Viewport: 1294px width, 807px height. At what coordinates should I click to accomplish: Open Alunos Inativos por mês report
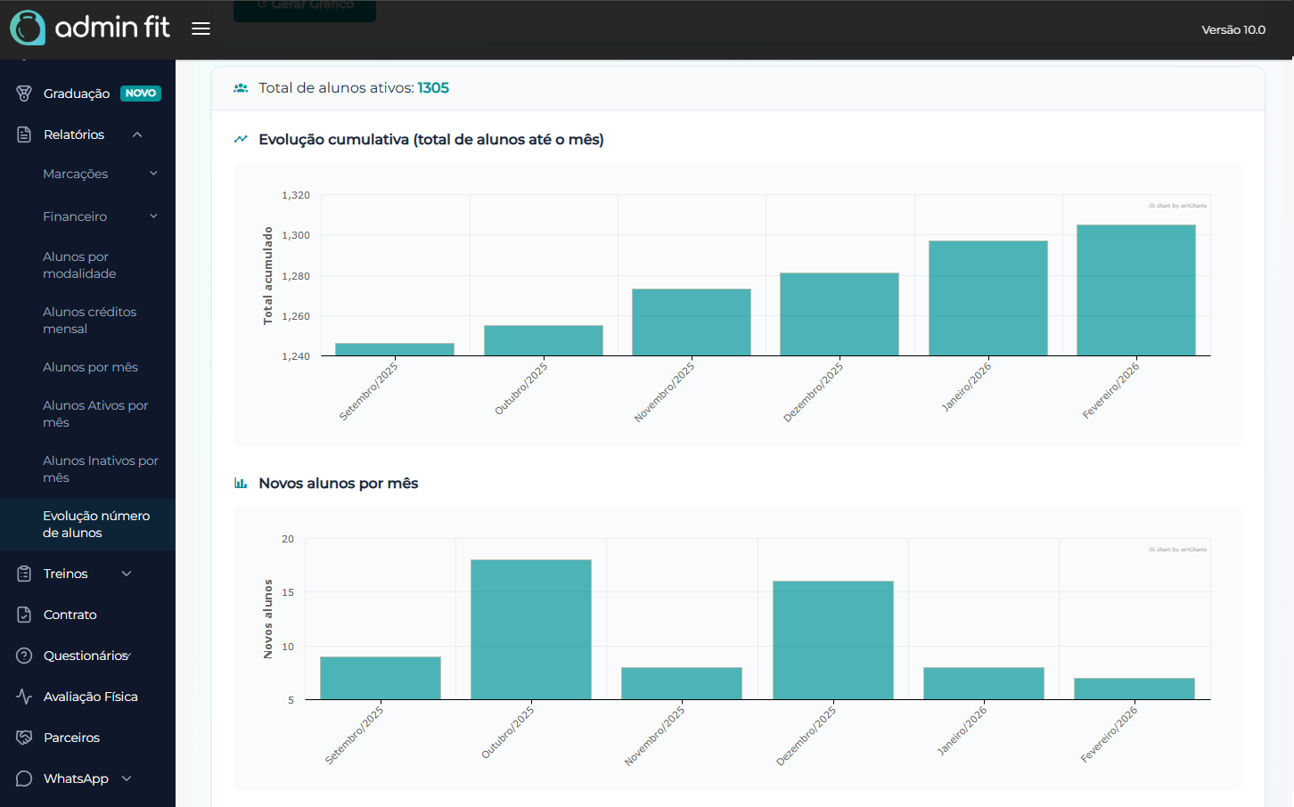click(100, 469)
